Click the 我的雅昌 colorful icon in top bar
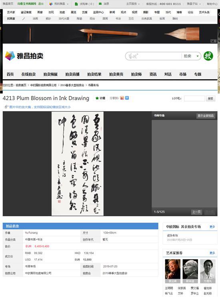This screenshot has height=297, width=220. (51, 4)
